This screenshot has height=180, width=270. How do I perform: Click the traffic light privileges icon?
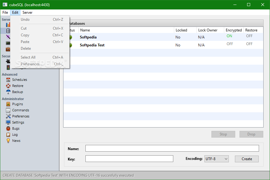click(8, 67)
